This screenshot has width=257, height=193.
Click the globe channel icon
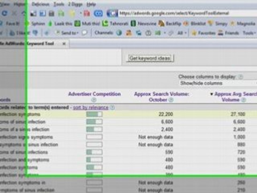[x=119, y=33]
